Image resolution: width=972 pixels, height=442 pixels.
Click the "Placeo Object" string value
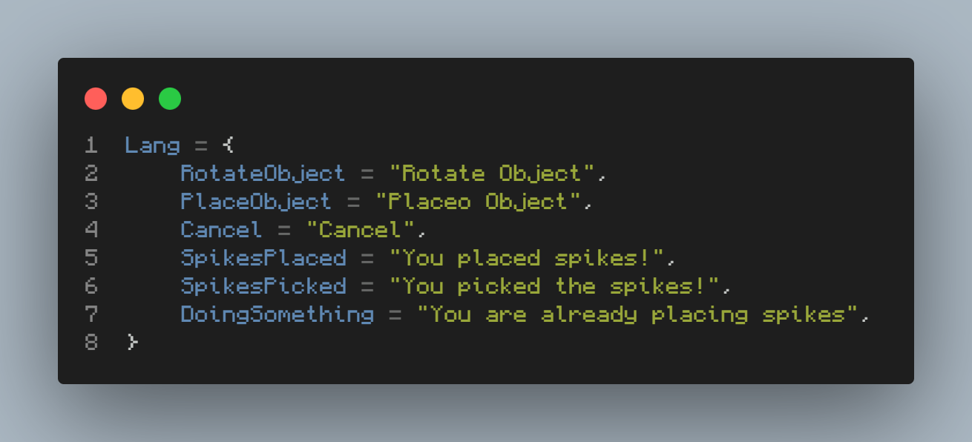coord(479,201)
